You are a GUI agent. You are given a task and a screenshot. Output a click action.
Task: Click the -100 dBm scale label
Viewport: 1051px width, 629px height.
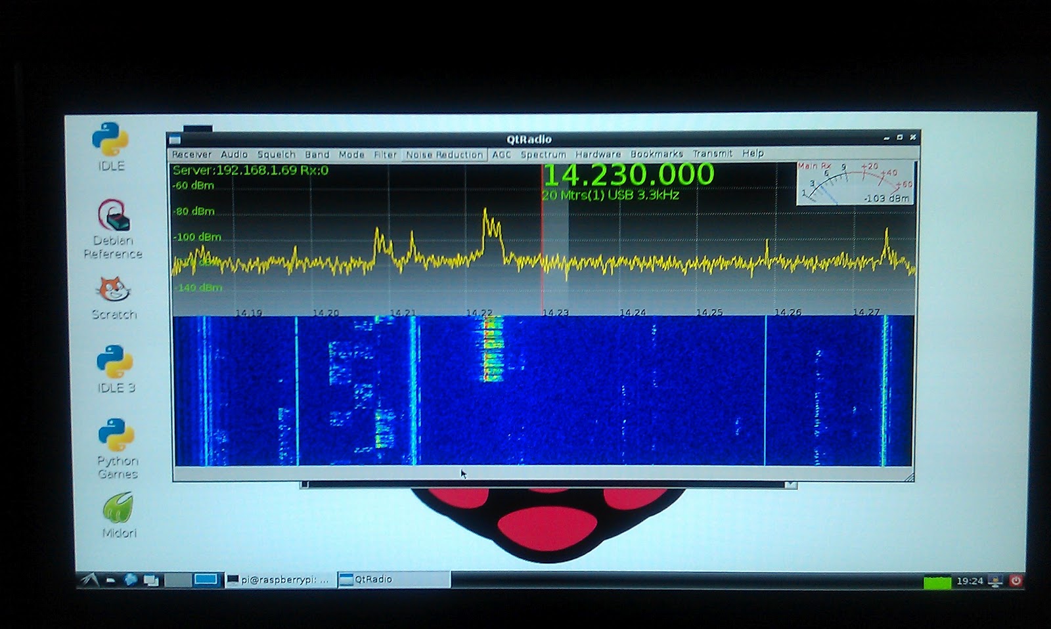[197, 237]
